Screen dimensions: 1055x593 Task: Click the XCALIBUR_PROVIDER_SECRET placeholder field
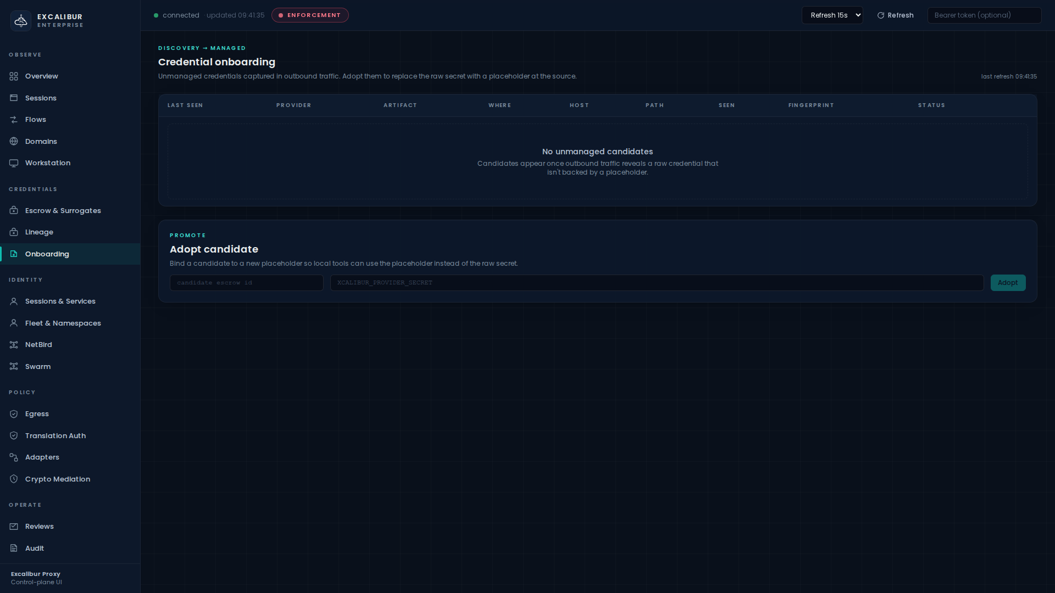tap(656, 283)
